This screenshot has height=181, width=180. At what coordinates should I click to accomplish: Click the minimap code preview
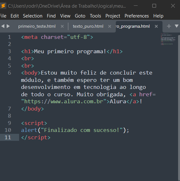[x=168, y=39]
